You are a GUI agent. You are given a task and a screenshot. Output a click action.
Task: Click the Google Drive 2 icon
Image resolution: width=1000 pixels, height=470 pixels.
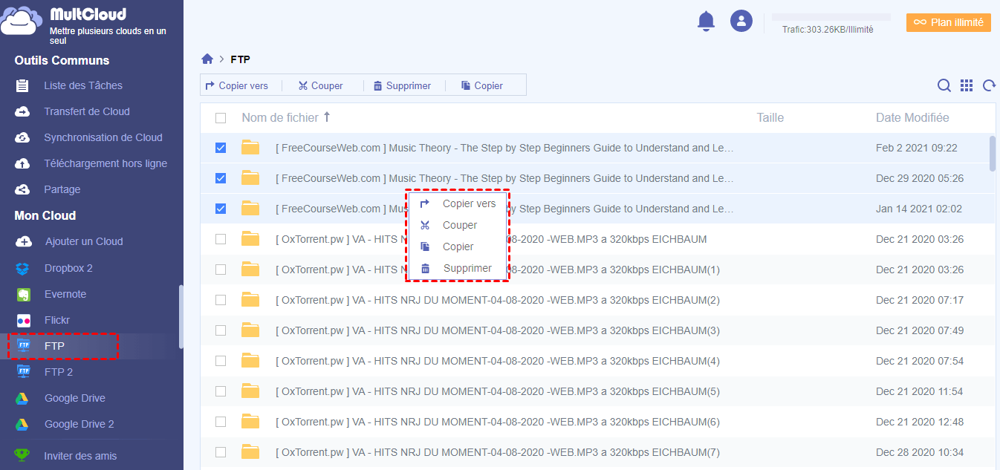click(x=24, y=424)
